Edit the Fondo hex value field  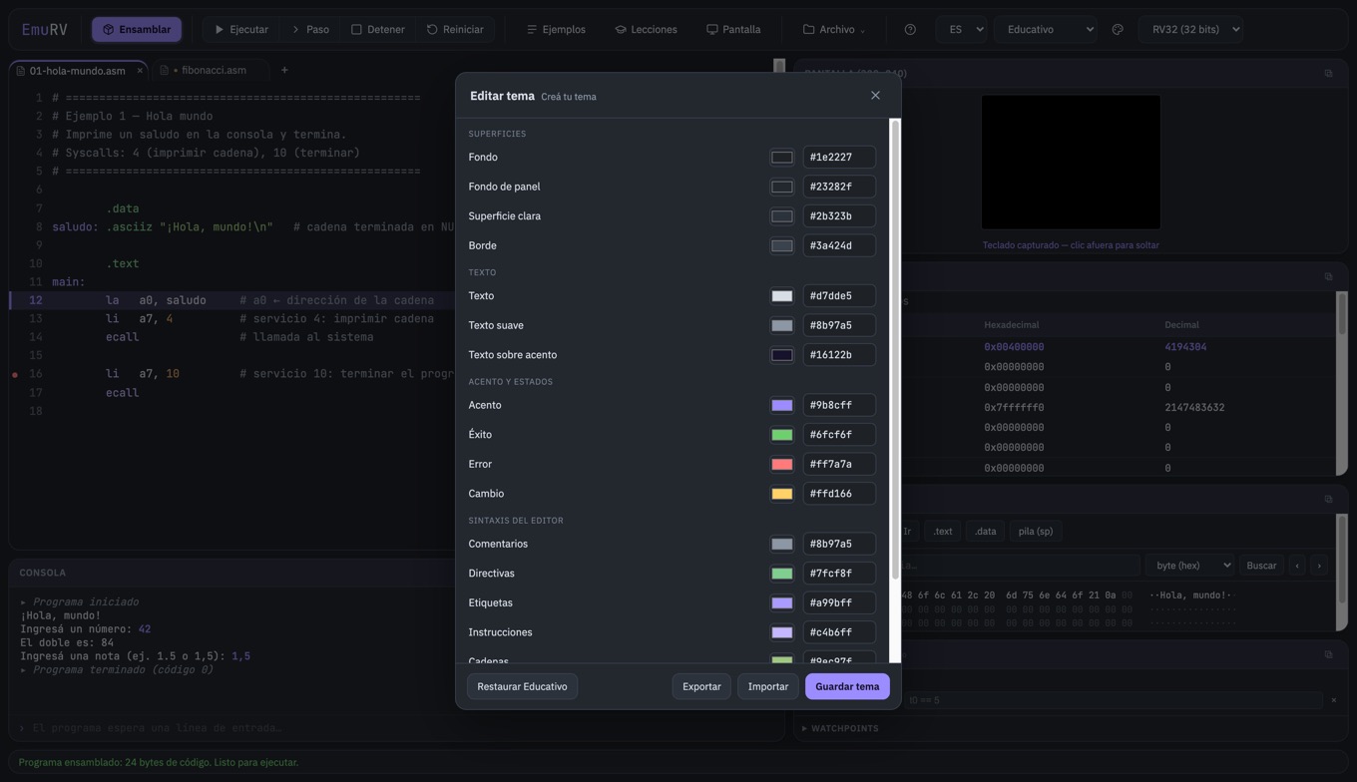pos(839,158)
